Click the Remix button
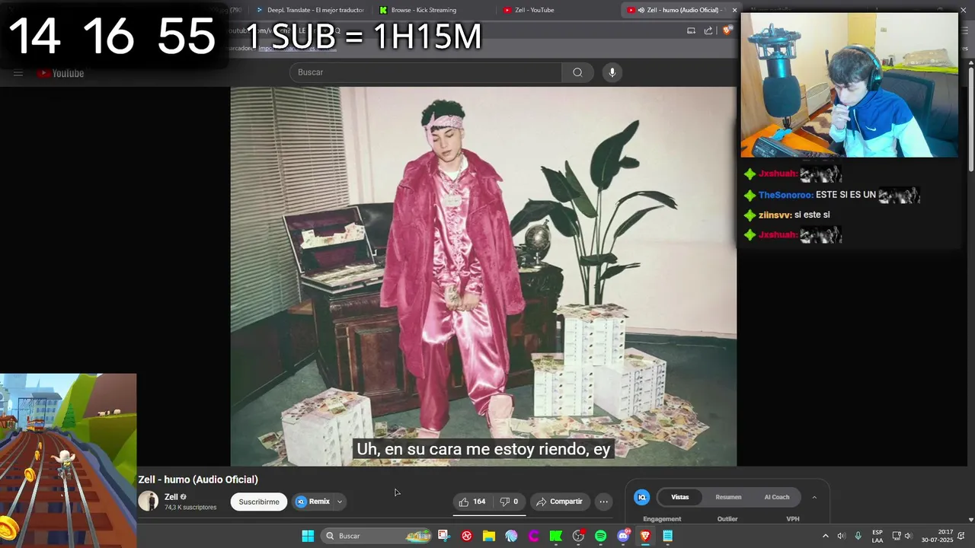The height and width of the screenshot is (548, 975). tap(313, 502)
